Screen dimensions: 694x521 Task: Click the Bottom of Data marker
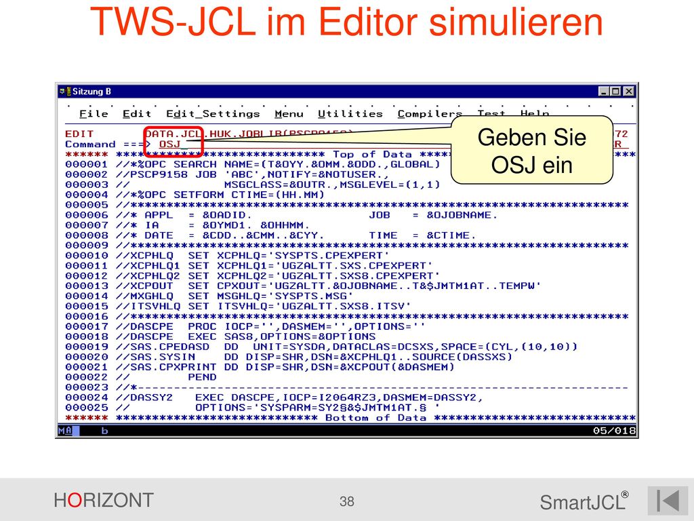point(375,418)
